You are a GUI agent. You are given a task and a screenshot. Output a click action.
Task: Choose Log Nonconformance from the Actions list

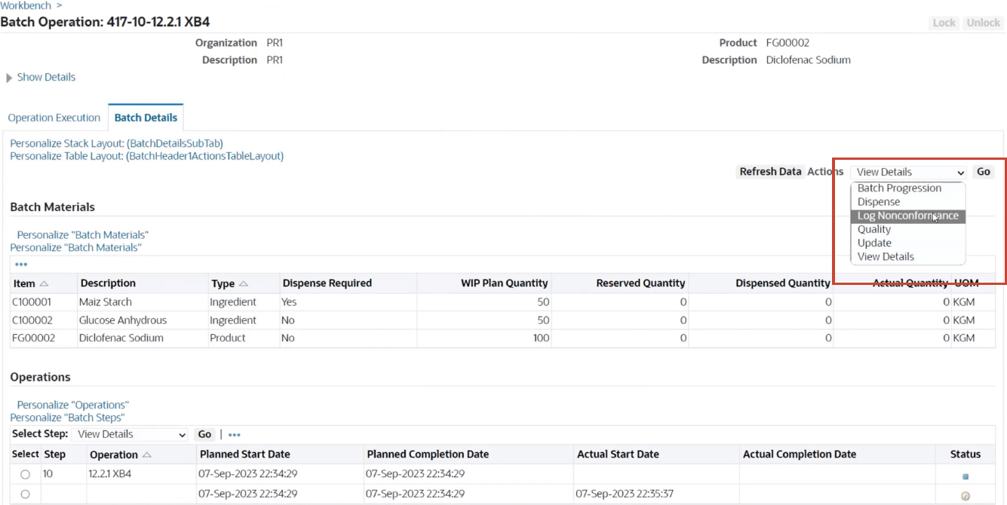(x=908, y=216)
